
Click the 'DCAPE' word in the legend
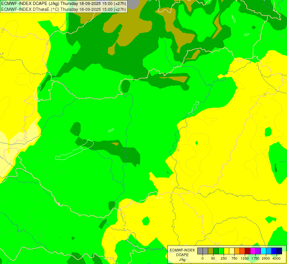pyautogui.click(x=182, y=255)
